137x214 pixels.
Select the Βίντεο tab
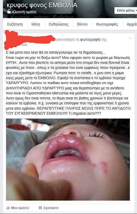click(x=82, y=24)
